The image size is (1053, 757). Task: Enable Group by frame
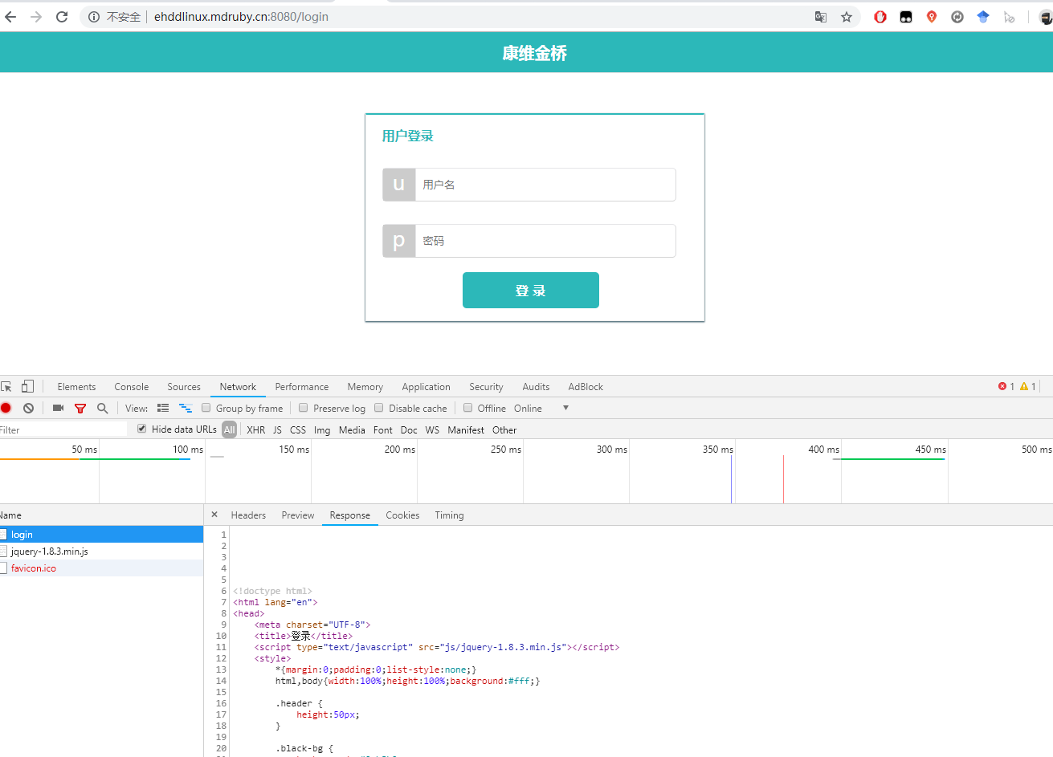click(206, 408)
